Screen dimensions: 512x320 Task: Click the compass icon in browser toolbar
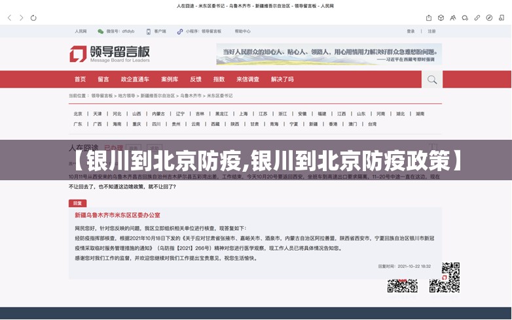click(x=490, y=18)
